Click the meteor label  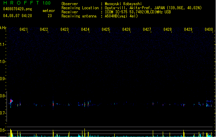point(49,11)
